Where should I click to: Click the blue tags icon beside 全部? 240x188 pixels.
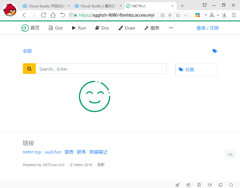(x=215, y=51)
